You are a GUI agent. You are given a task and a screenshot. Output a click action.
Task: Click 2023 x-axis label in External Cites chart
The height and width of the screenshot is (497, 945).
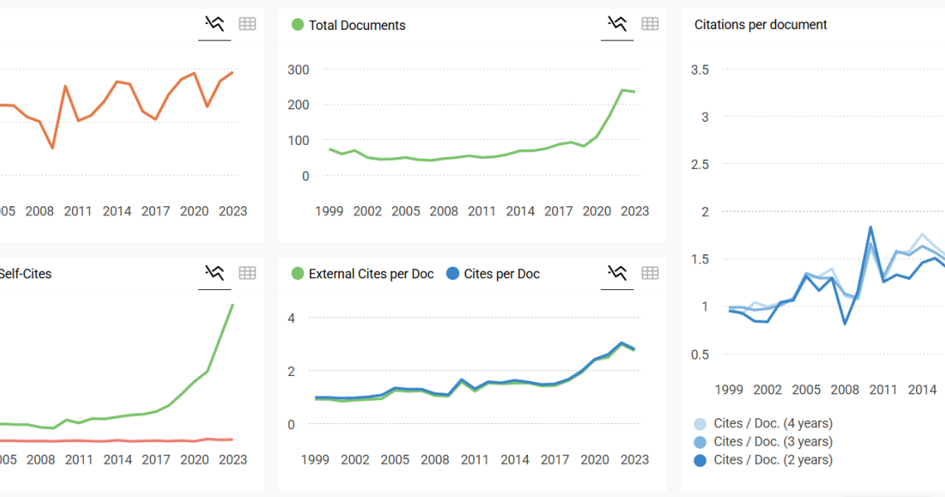click(x=635, y=460)
